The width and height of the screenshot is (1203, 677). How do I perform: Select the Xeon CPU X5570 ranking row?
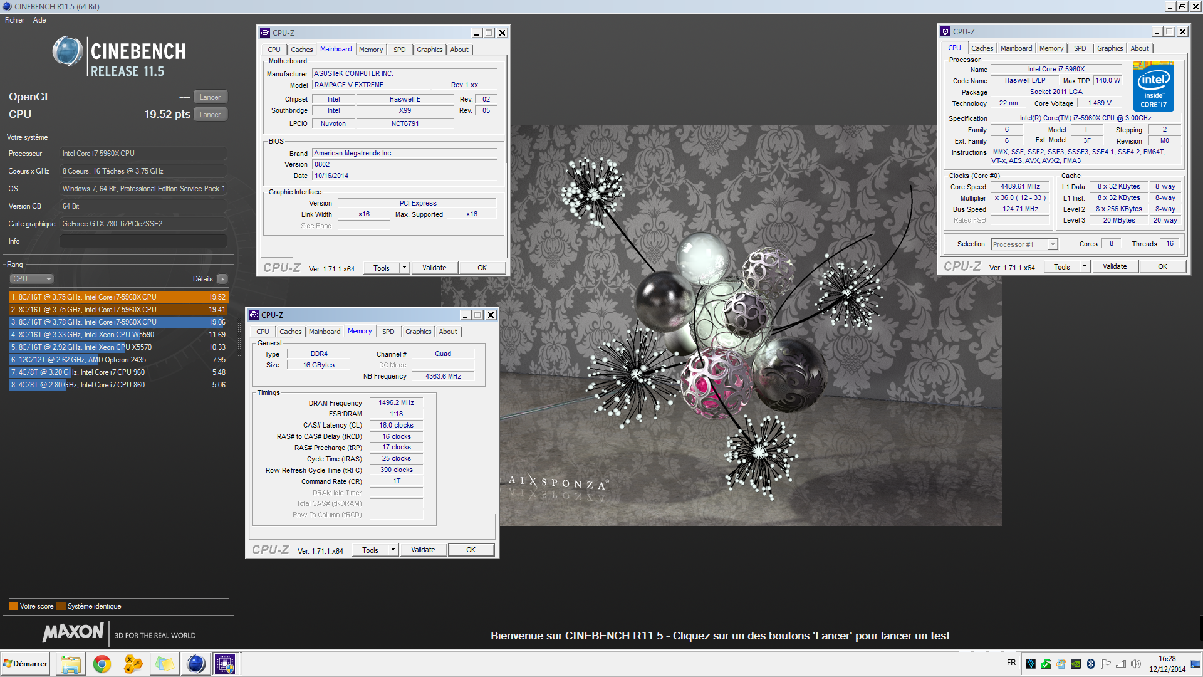(x=118, y=347)
